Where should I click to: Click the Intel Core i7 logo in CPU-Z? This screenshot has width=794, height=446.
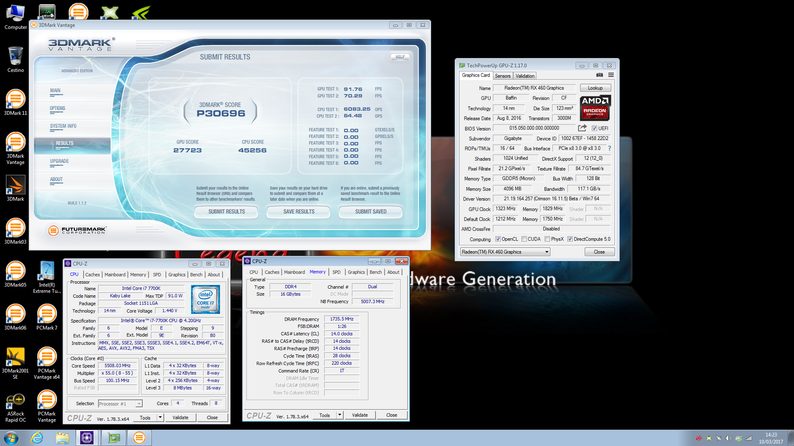click(x=206, y=299)
